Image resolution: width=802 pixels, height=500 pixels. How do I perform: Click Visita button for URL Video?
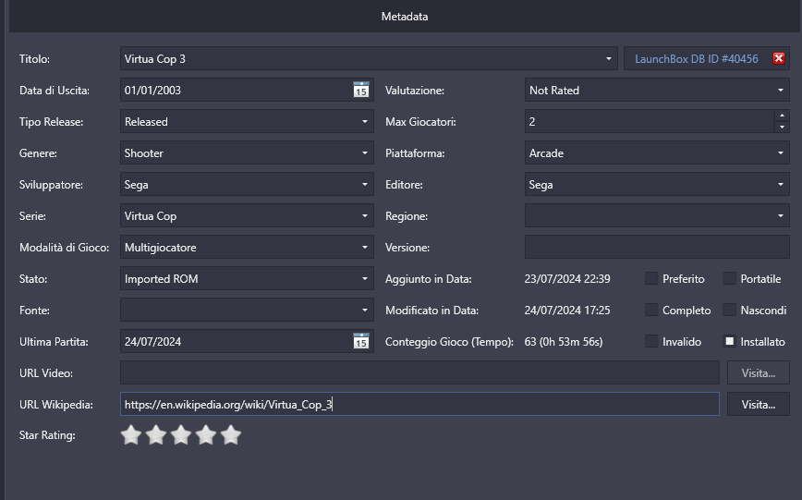click(758, 373)
